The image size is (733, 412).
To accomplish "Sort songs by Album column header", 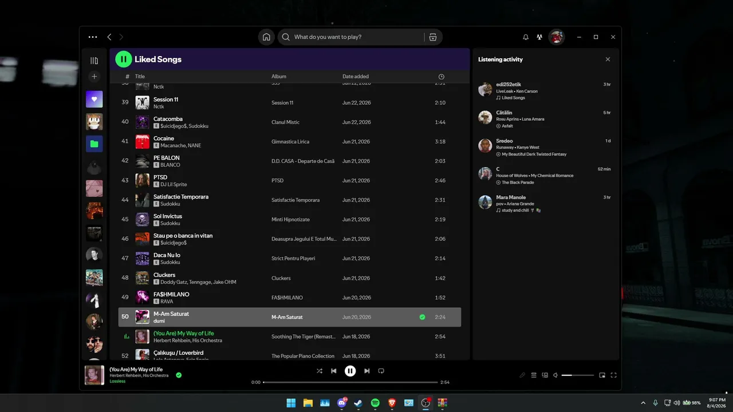I will (x=279, y=77).
